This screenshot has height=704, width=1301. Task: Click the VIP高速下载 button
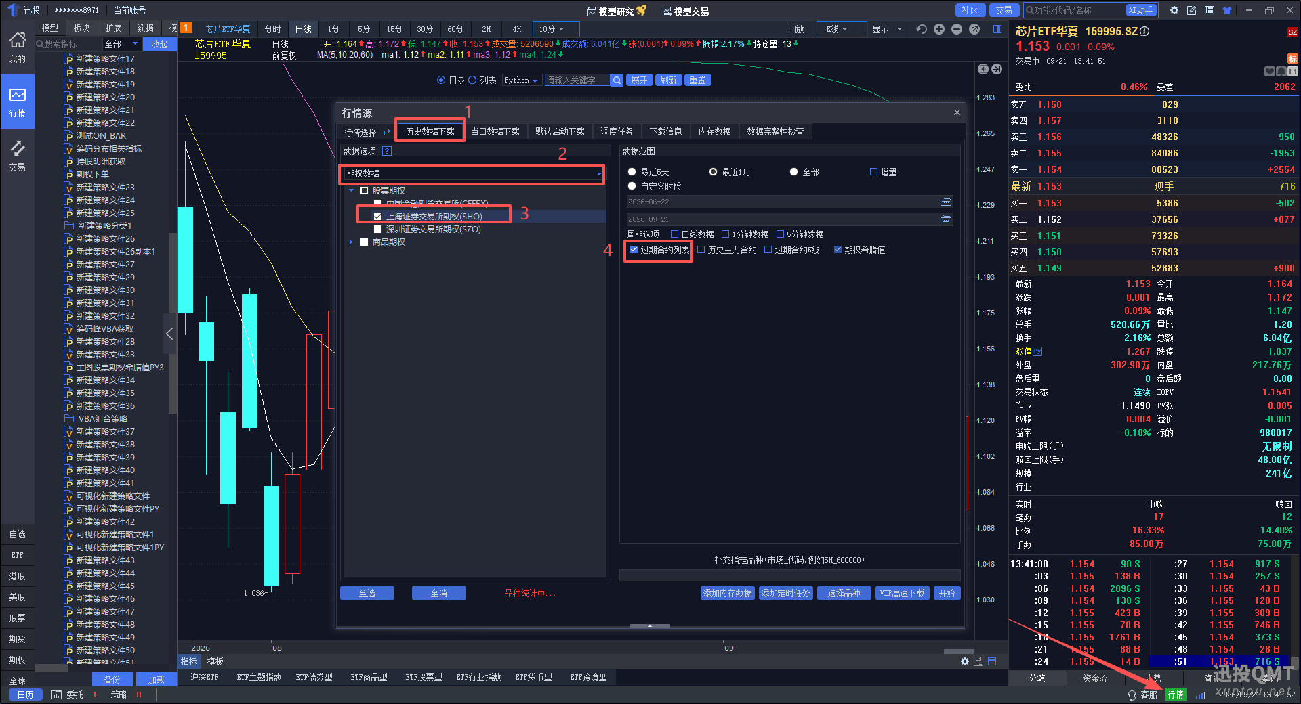902,593
